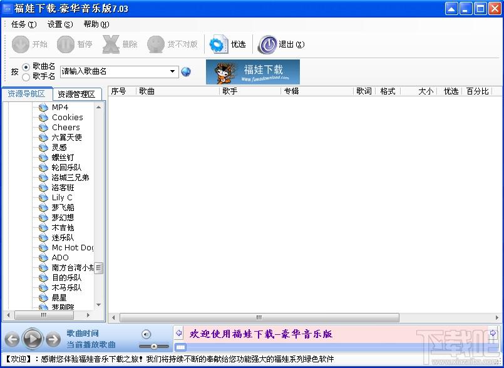Image resolution: width=504 pixels, height=368 pixels.
Task: Click the 删除 delete X icon
Action: (111, 44)
